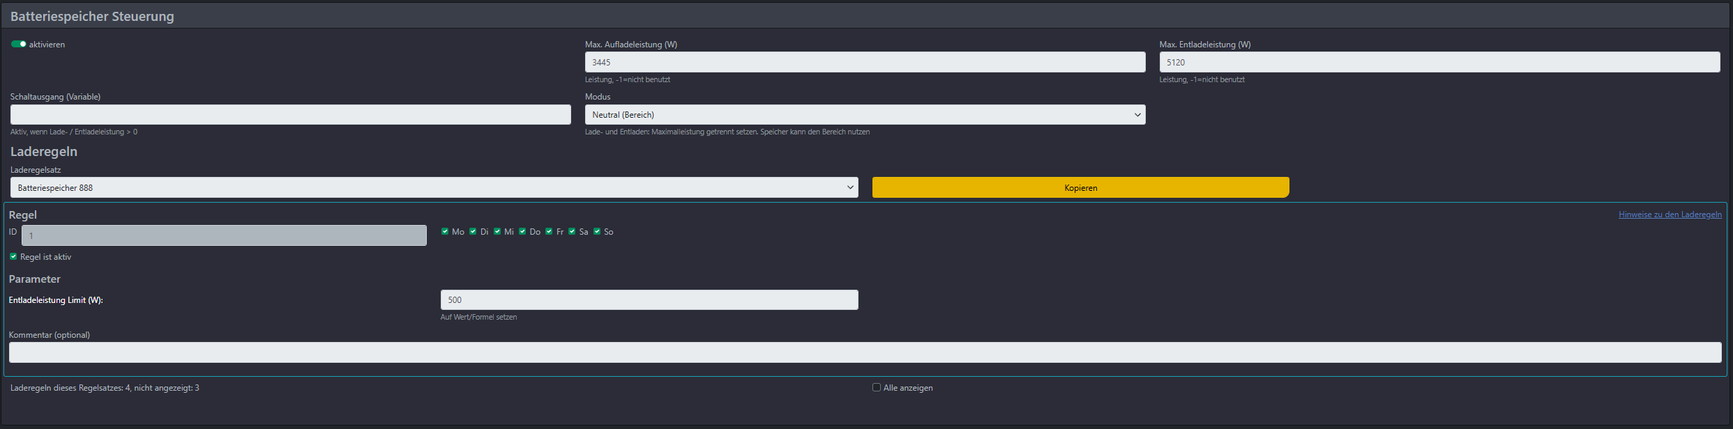Enable the Alle anzeigen checkbox
The height and width of the screenshot is (429, 1733).
[877, 387]
